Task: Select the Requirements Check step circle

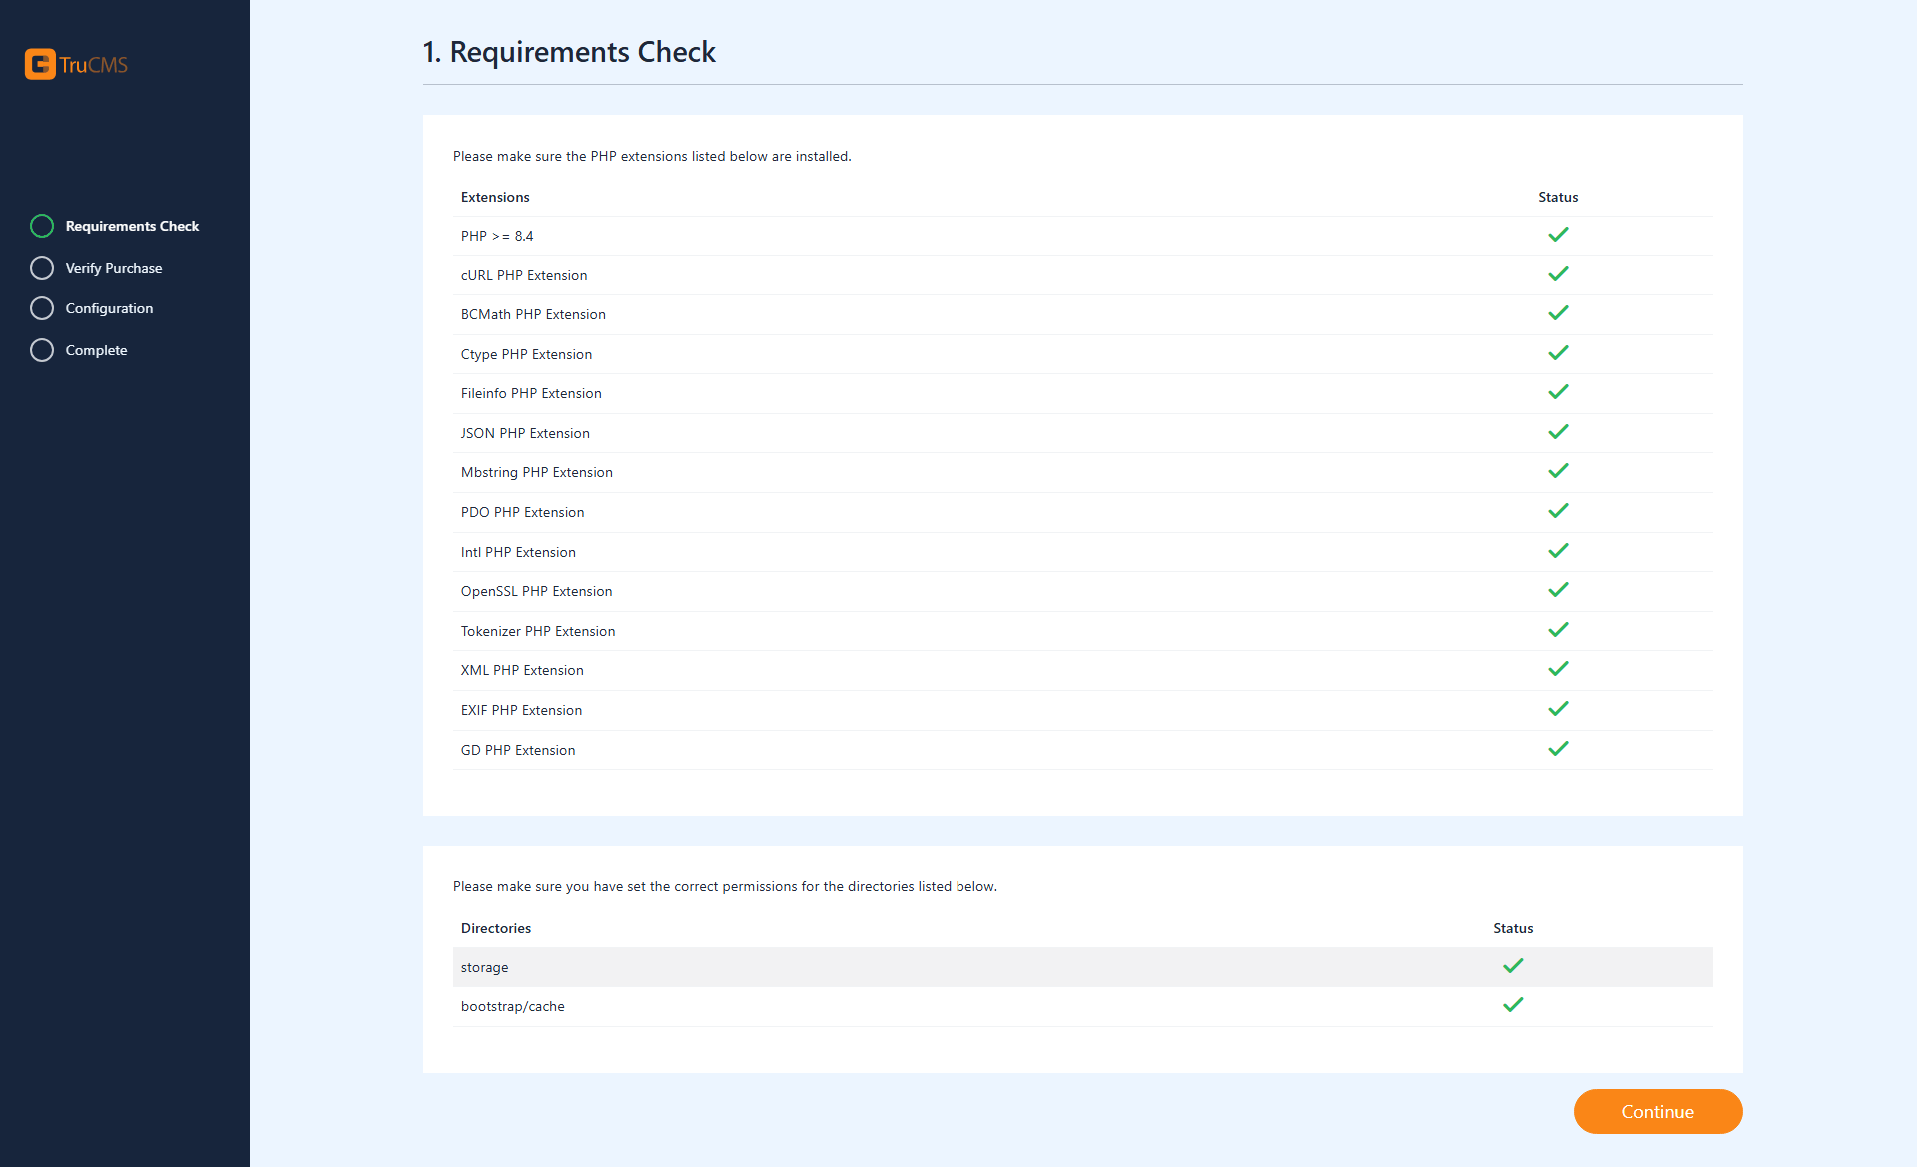Action: pos(42,226)
